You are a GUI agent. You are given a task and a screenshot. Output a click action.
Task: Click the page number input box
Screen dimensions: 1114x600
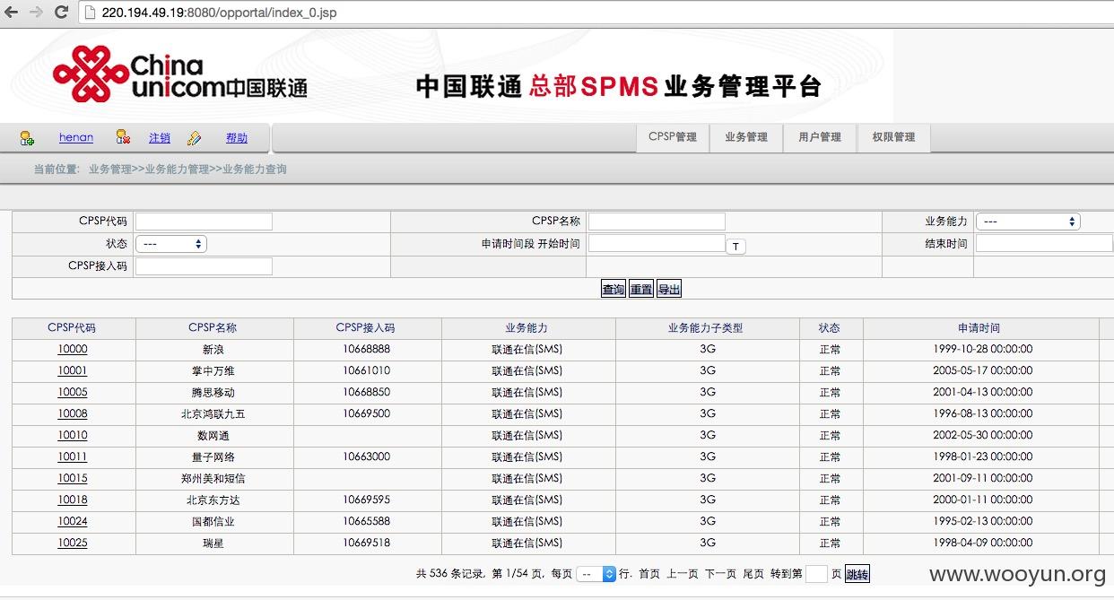(816, 574)
